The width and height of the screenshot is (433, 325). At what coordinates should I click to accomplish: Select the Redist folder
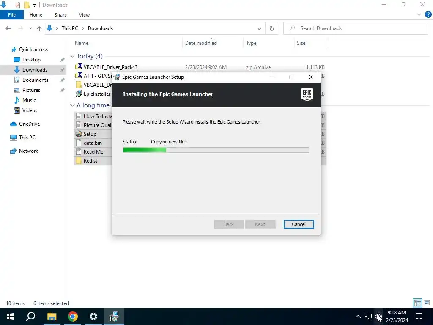(90, 160)
